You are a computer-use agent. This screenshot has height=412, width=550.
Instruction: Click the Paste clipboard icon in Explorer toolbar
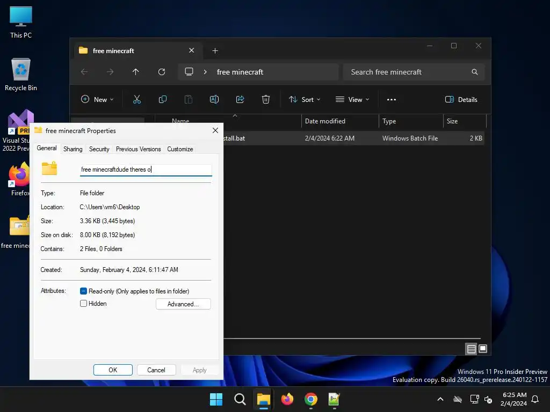189,99
